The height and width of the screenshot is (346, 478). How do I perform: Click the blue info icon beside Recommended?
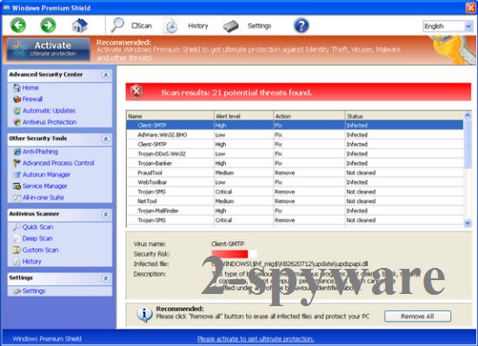[144, 315]
